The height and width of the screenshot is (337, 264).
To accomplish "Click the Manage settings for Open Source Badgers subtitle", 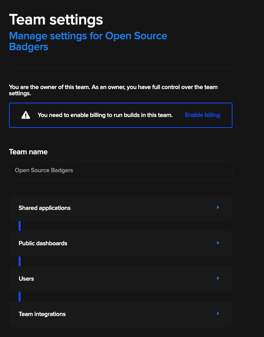I will (x=88, y=41).
